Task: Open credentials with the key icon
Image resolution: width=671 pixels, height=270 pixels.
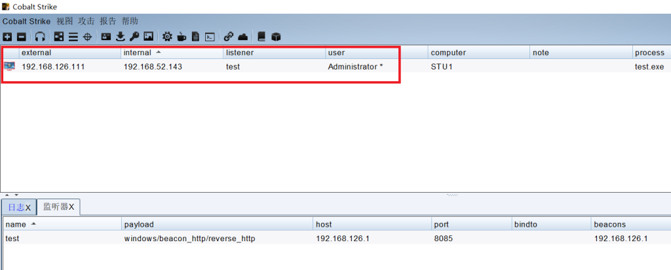Action: coord(134,37)
